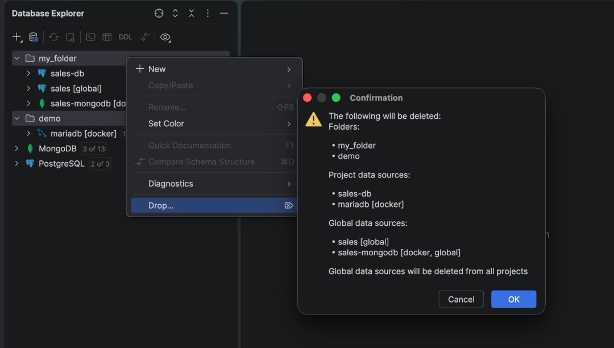
Task: Click the Jump to Source arrow icon
Action: point(144,37)
